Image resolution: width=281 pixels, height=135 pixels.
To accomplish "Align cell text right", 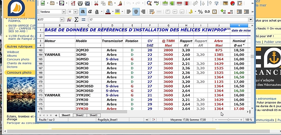I will [x=143, y=12].
